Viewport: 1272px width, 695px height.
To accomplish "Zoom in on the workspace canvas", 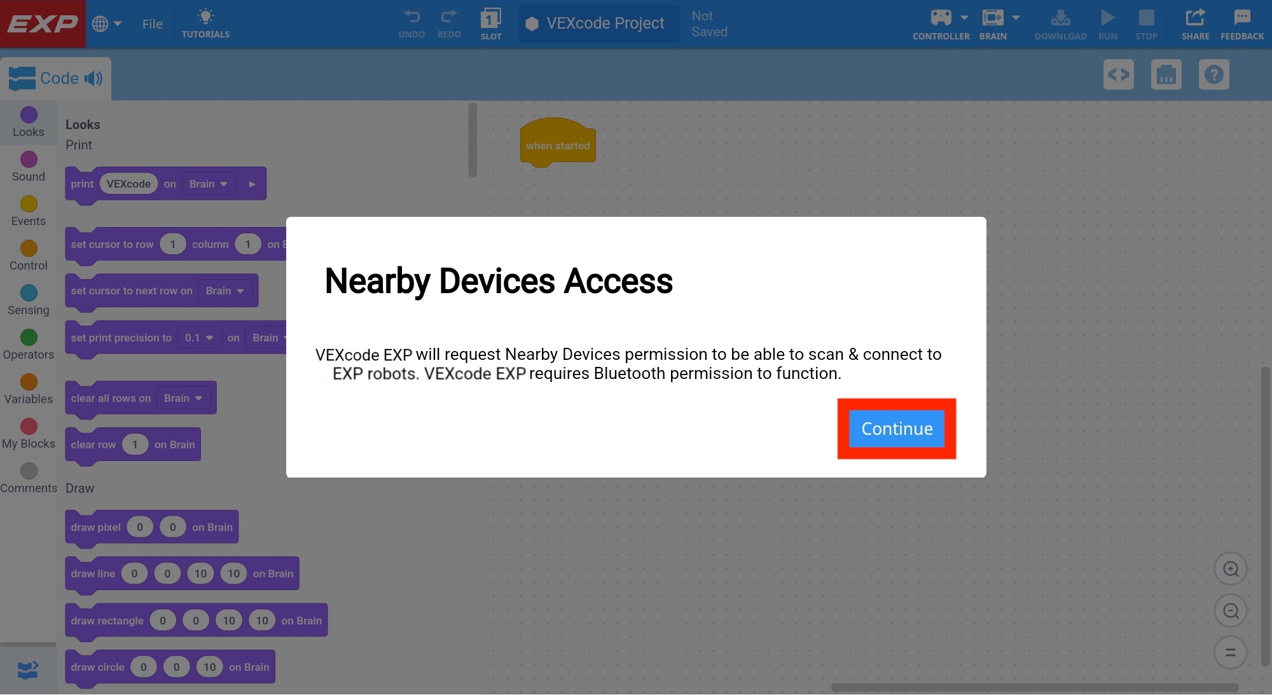I will pos(1231,569).
